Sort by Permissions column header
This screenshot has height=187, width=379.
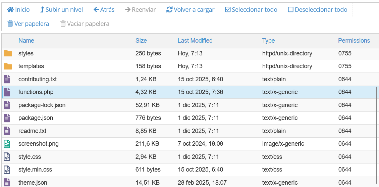(x=354, y=40)
